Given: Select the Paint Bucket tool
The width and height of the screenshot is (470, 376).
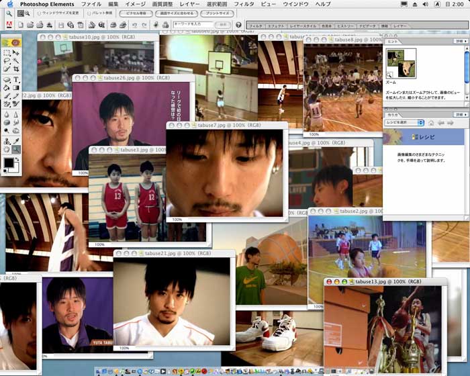Looking at the screenshot, I should click(7, 87).
